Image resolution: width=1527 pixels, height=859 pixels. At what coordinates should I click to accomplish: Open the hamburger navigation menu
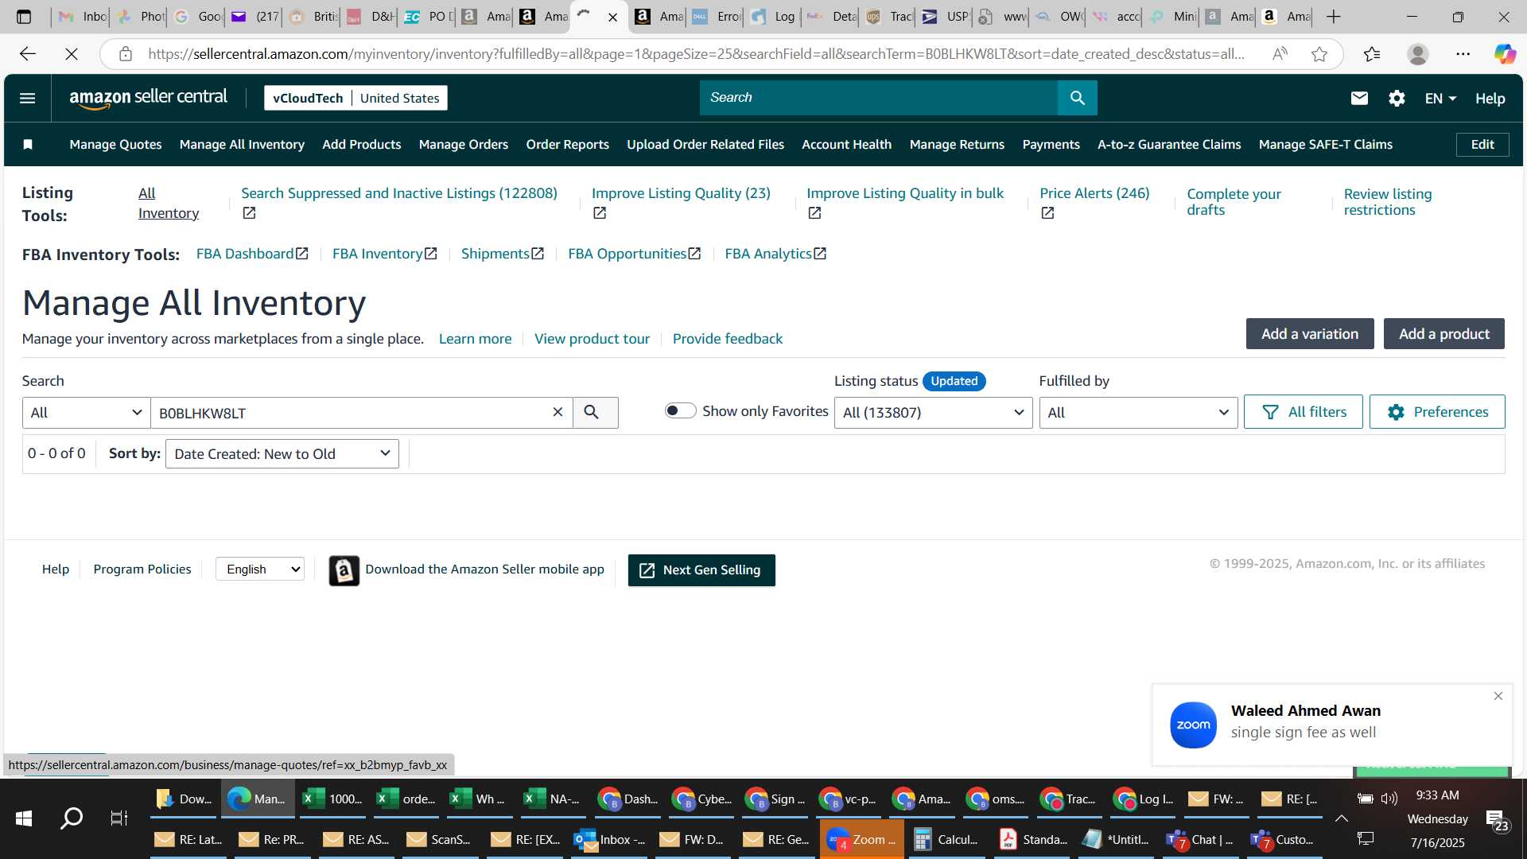pyautogui.click(x=27, y=98)
